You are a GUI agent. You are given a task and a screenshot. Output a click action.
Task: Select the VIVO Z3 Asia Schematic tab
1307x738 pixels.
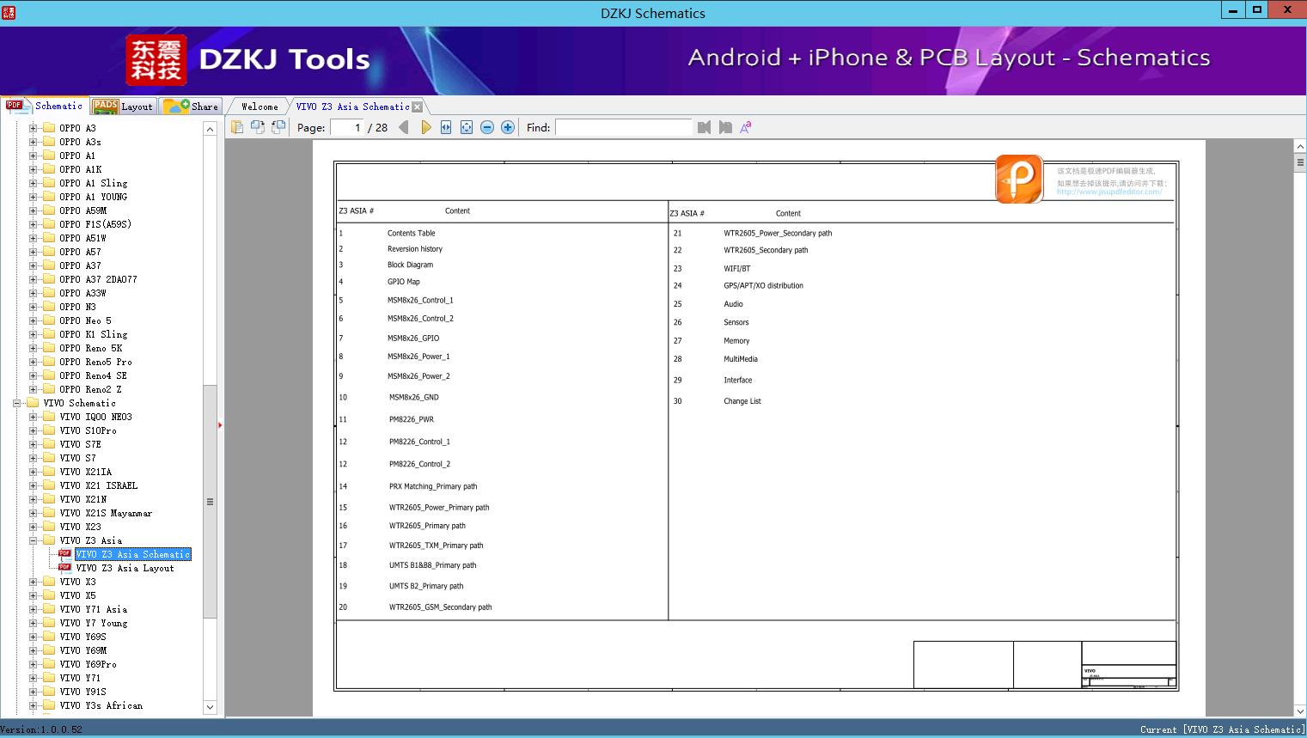[352, 107]
